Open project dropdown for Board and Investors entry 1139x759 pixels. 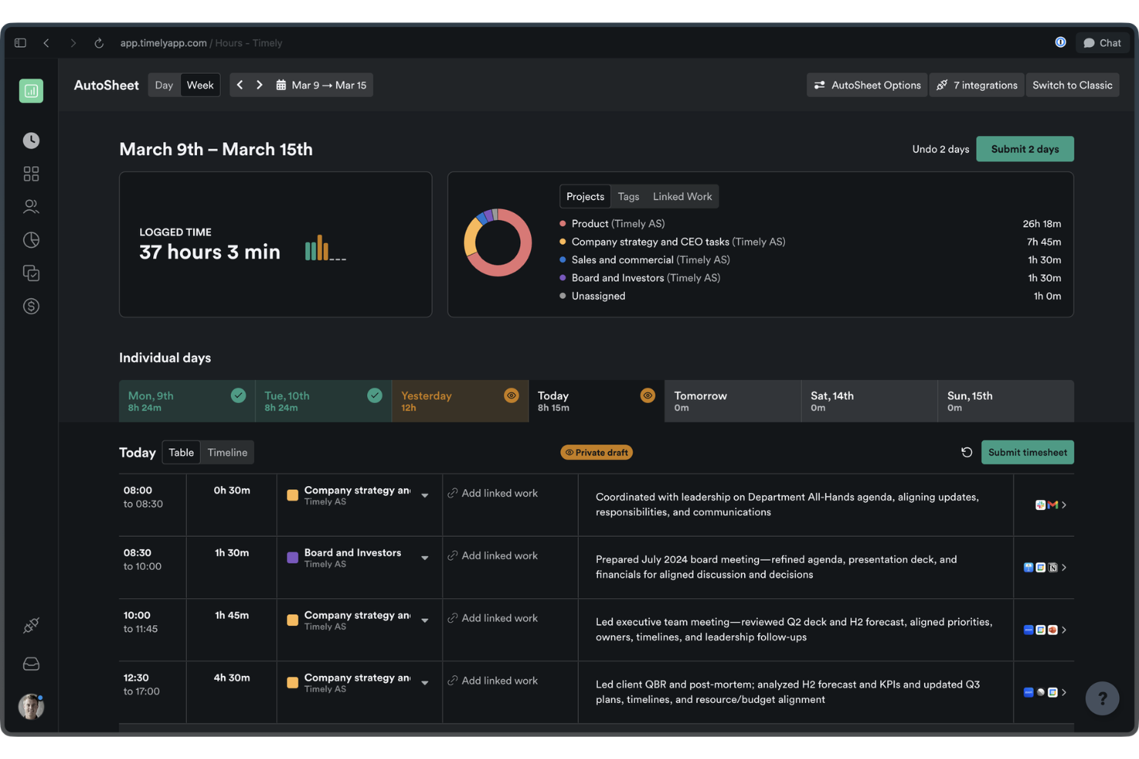(x=425, y=558)
